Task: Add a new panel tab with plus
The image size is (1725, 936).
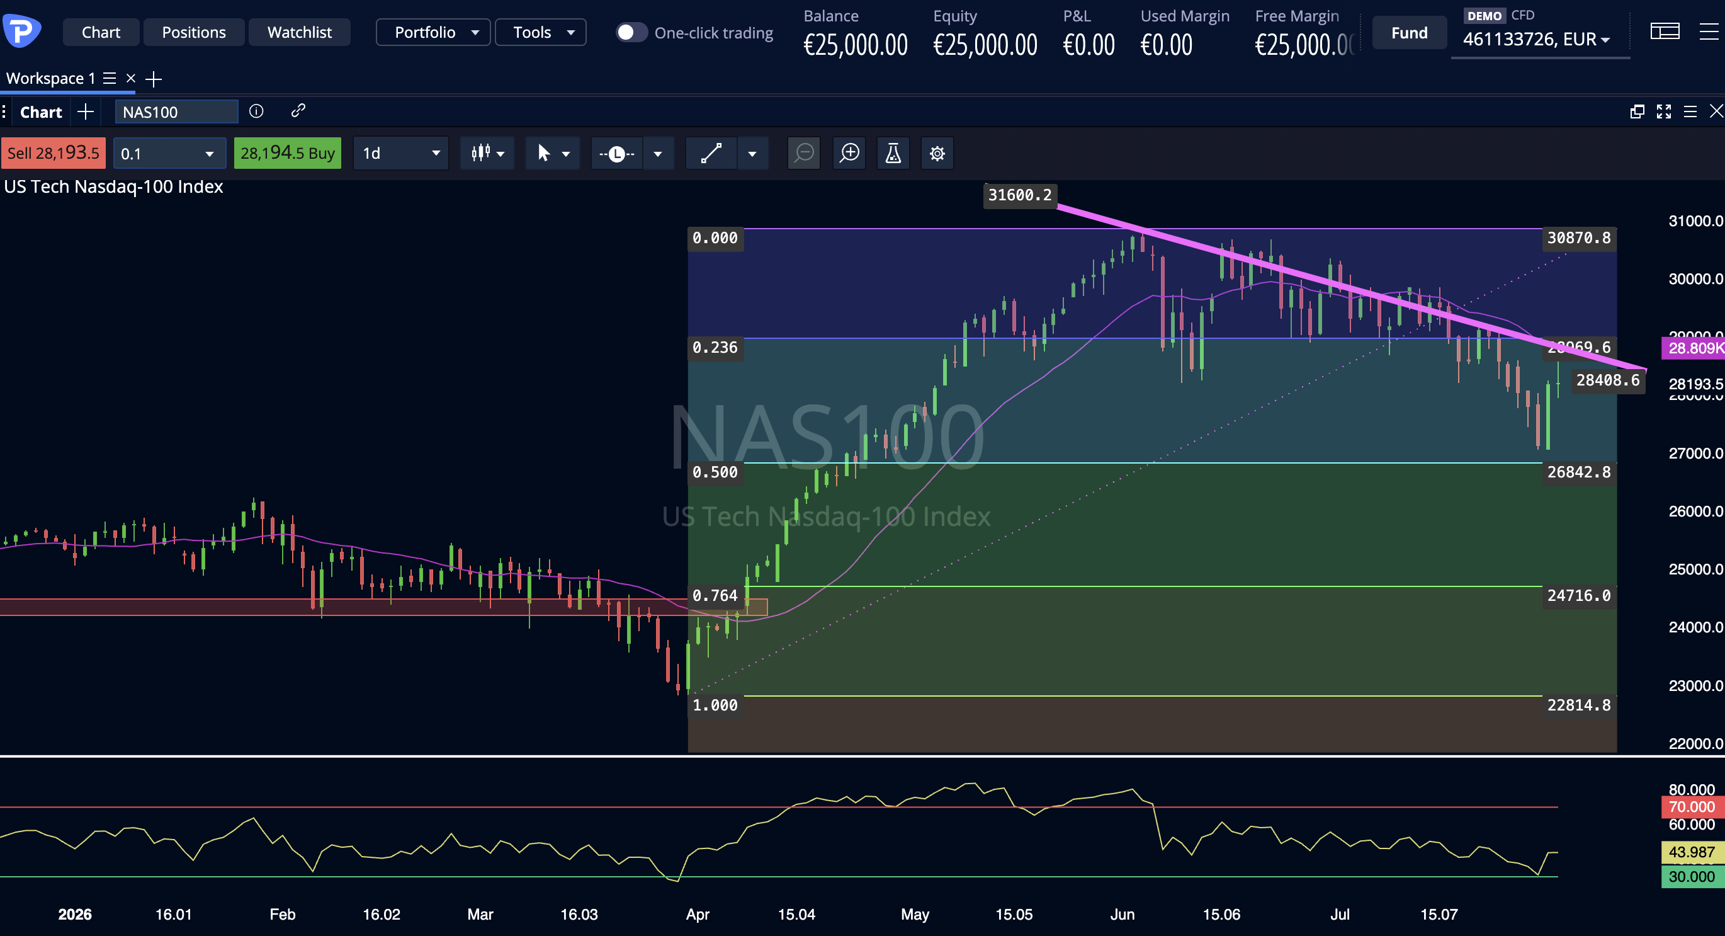Action: (86, 111)
